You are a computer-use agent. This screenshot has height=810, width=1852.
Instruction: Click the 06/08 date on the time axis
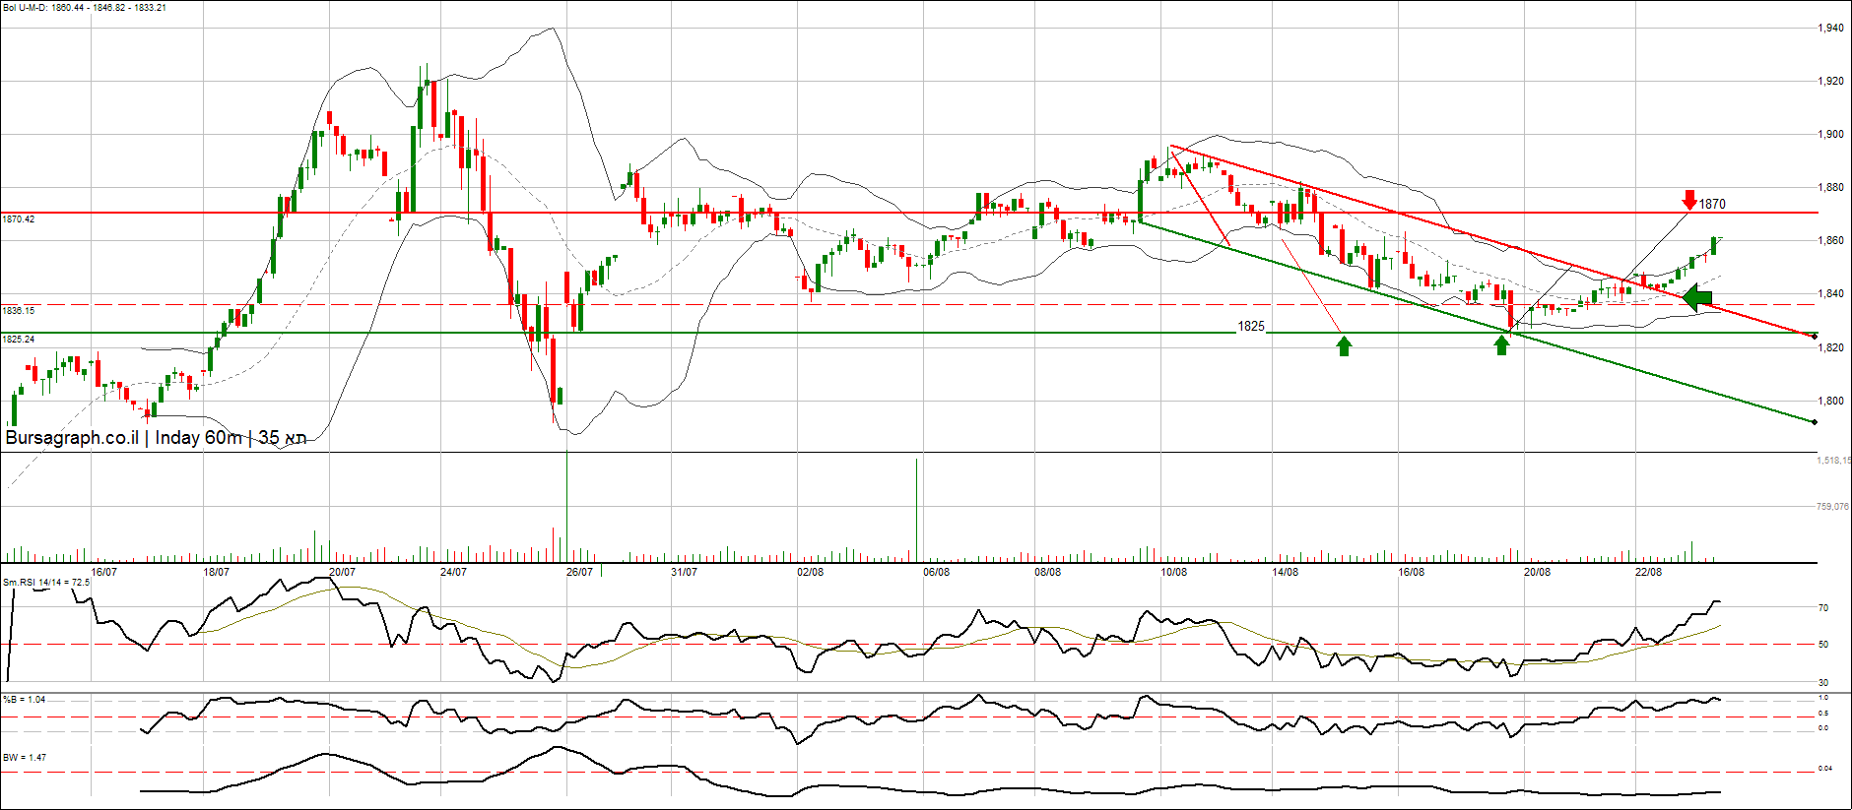coord(936,572)
